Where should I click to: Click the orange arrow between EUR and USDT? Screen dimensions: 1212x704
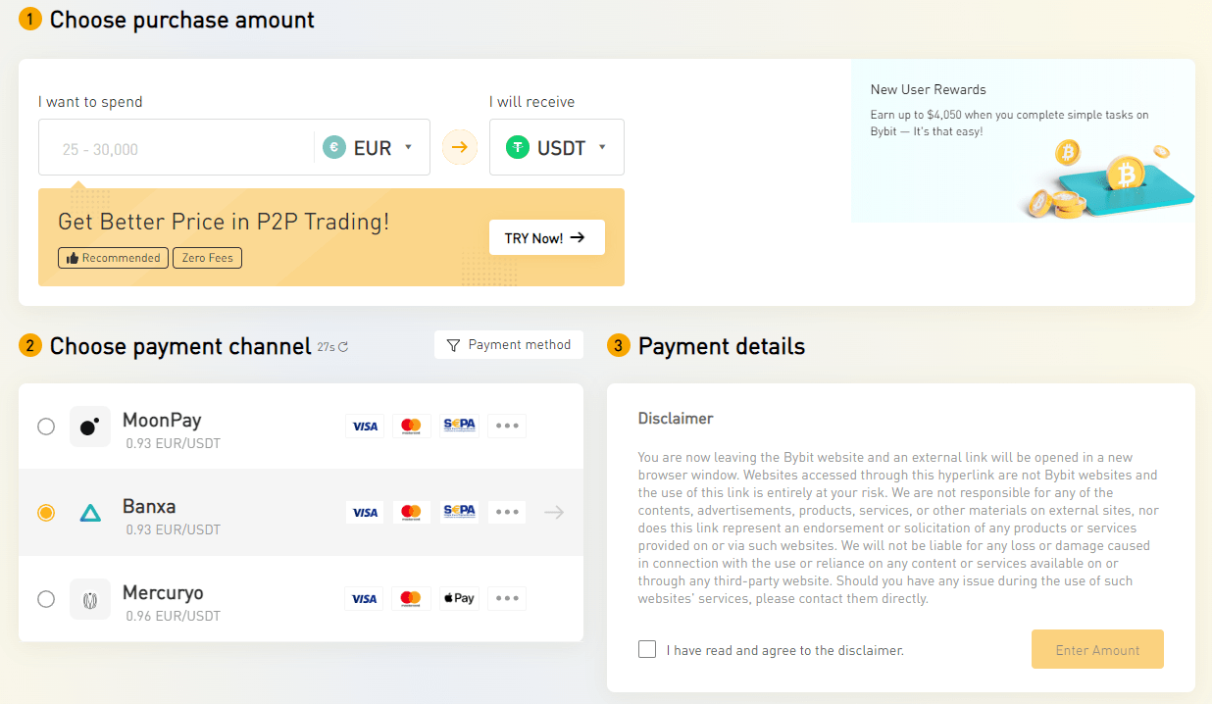coord(459,146)
